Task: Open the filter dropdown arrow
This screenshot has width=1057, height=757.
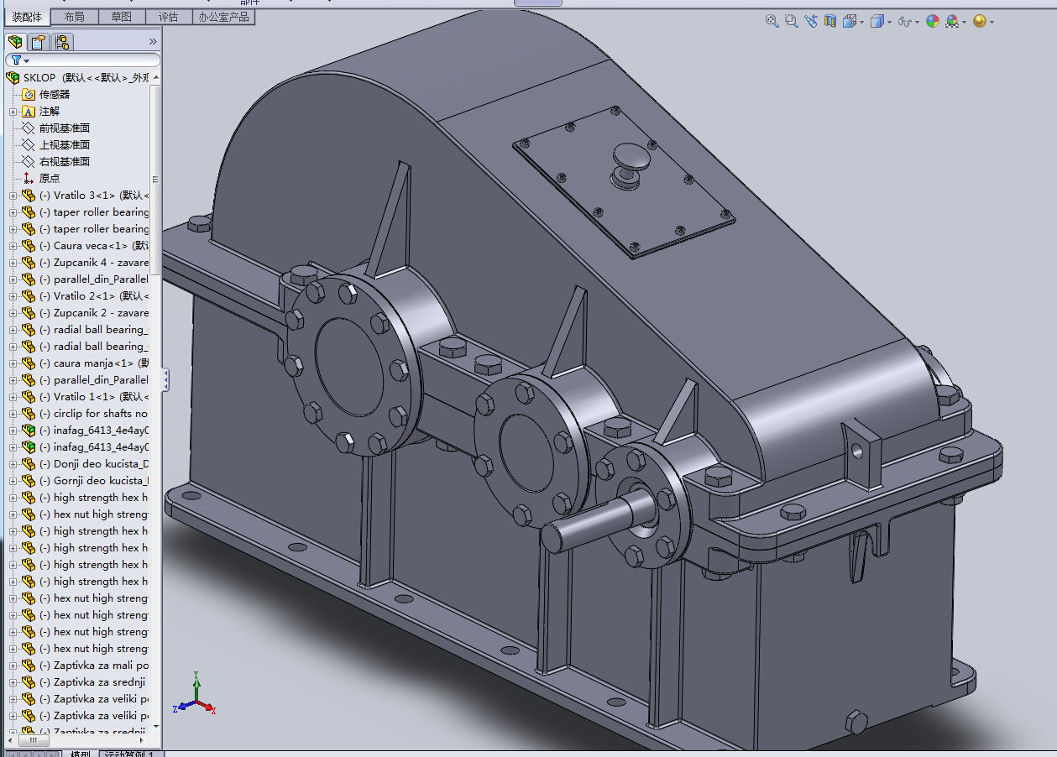Action: (x=26, y=61)
